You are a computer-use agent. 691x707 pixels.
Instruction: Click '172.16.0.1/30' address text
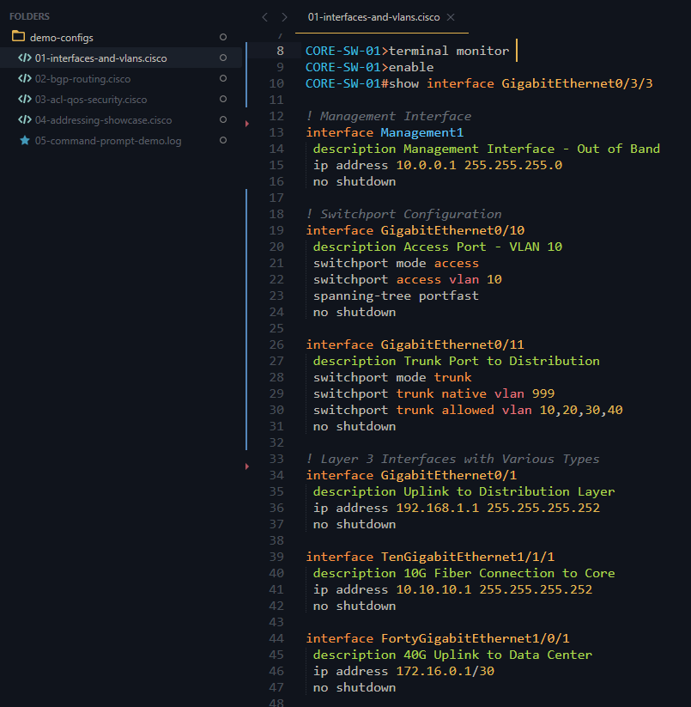pyautogui.click(x=445, y=671)
